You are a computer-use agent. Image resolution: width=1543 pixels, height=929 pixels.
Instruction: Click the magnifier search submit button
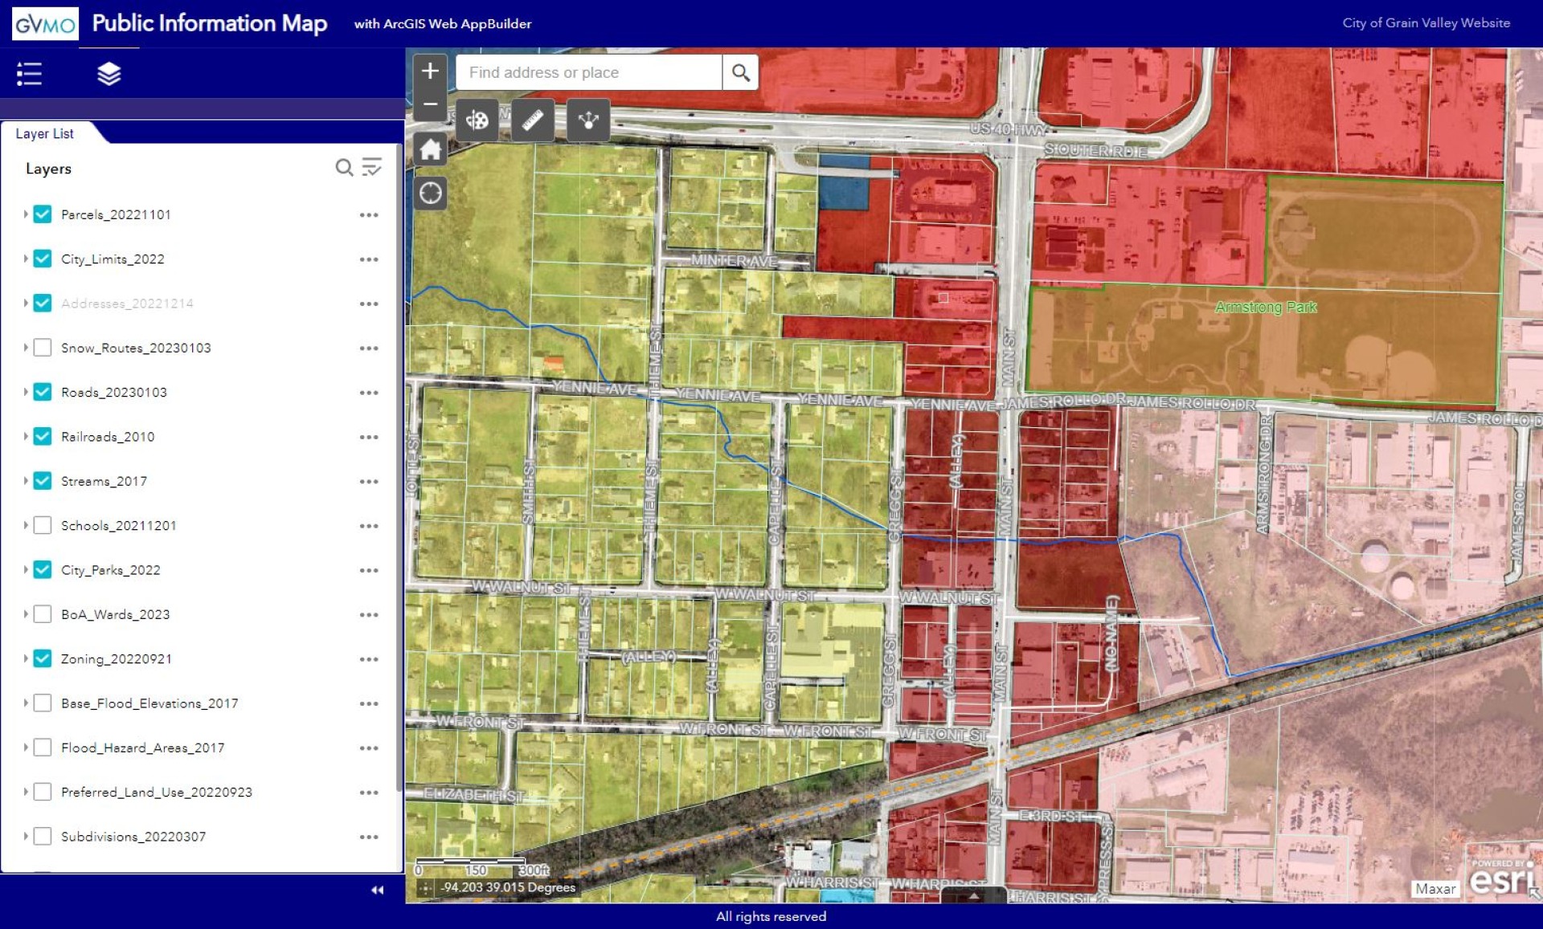coord(740,73)
